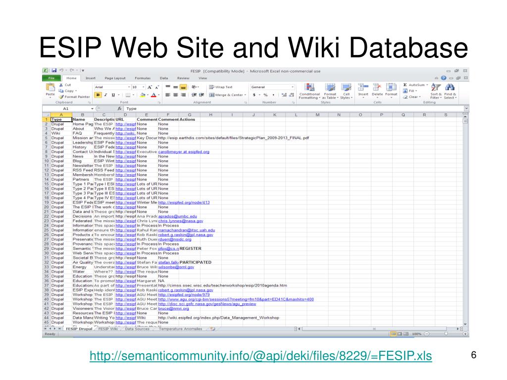This screenshot has height=380, width=507.
Task: Open the carolbmeyer at esipfed.org link
Action: 184,152
